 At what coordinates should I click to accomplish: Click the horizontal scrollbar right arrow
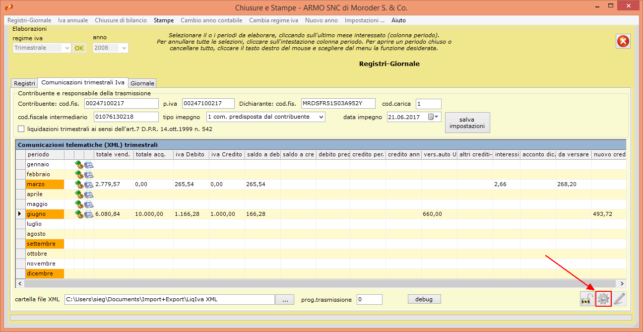point(621,283)
